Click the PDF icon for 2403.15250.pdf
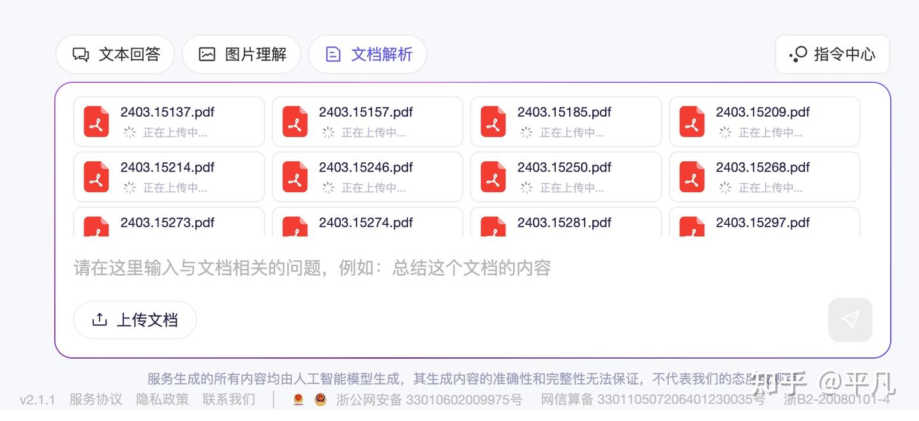The width and height of the screenshot is (919, 421). click(x=493, y=177)
